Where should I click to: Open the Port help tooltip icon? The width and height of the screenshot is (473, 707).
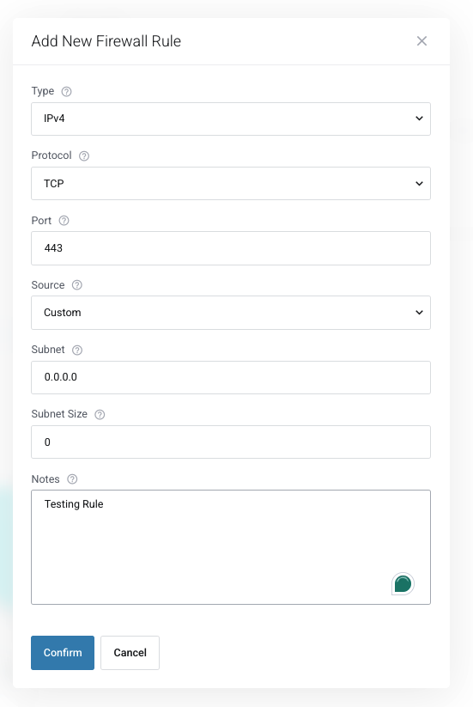point(64,221)
